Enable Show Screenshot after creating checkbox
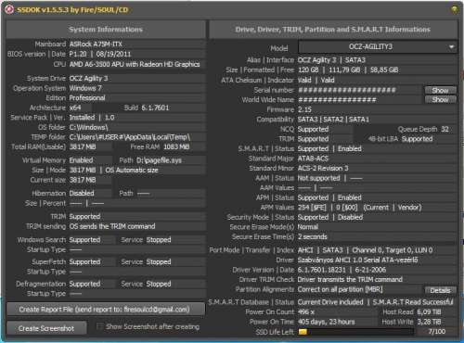This screenshot has height=343, width=464. (x=99, y=326)
